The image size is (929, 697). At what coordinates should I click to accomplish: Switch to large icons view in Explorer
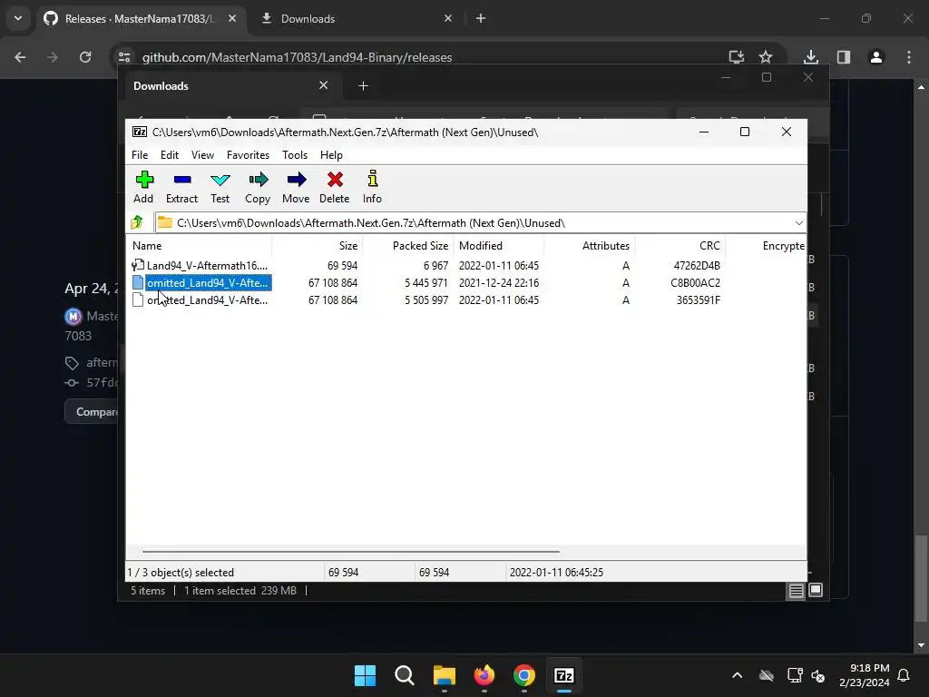816,590
